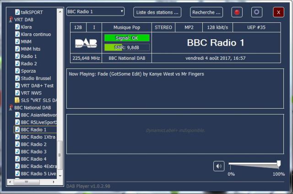Select the MNM hits station icon
This screenshot has height=194, width=293.
click(x=17, y=49)
